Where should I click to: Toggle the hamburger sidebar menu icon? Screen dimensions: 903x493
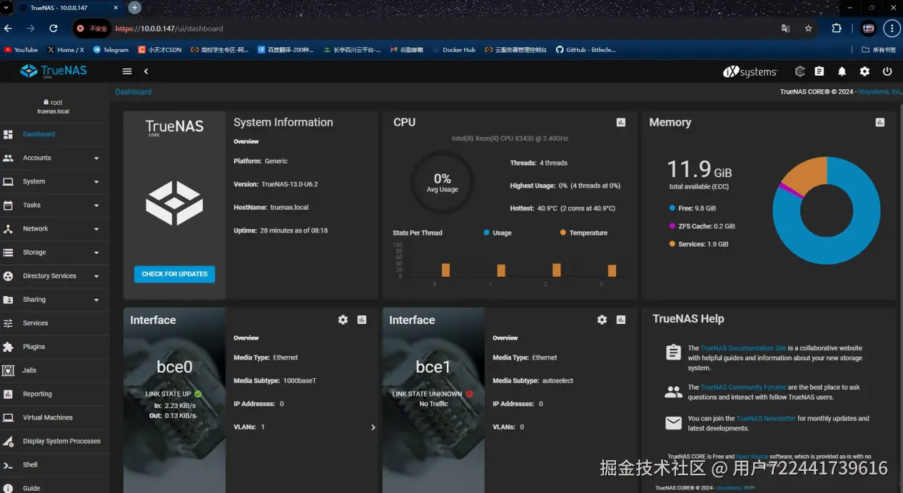tap(127, 71)
